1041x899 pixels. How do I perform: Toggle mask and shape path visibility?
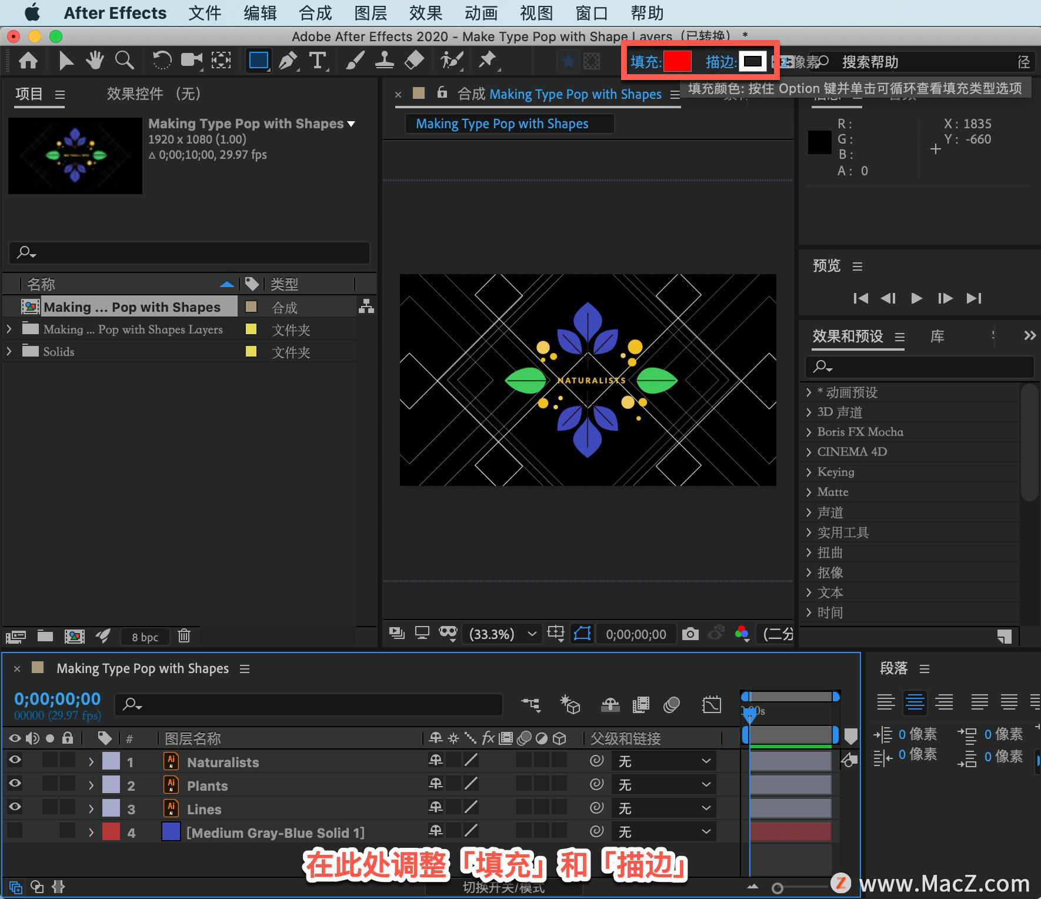coord(582,634)
